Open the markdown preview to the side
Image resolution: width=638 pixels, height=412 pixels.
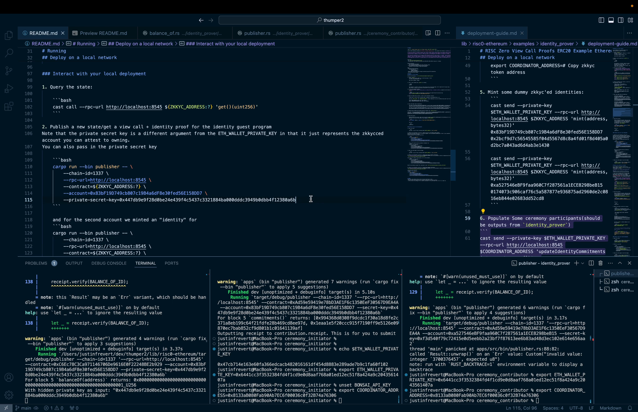428,33
